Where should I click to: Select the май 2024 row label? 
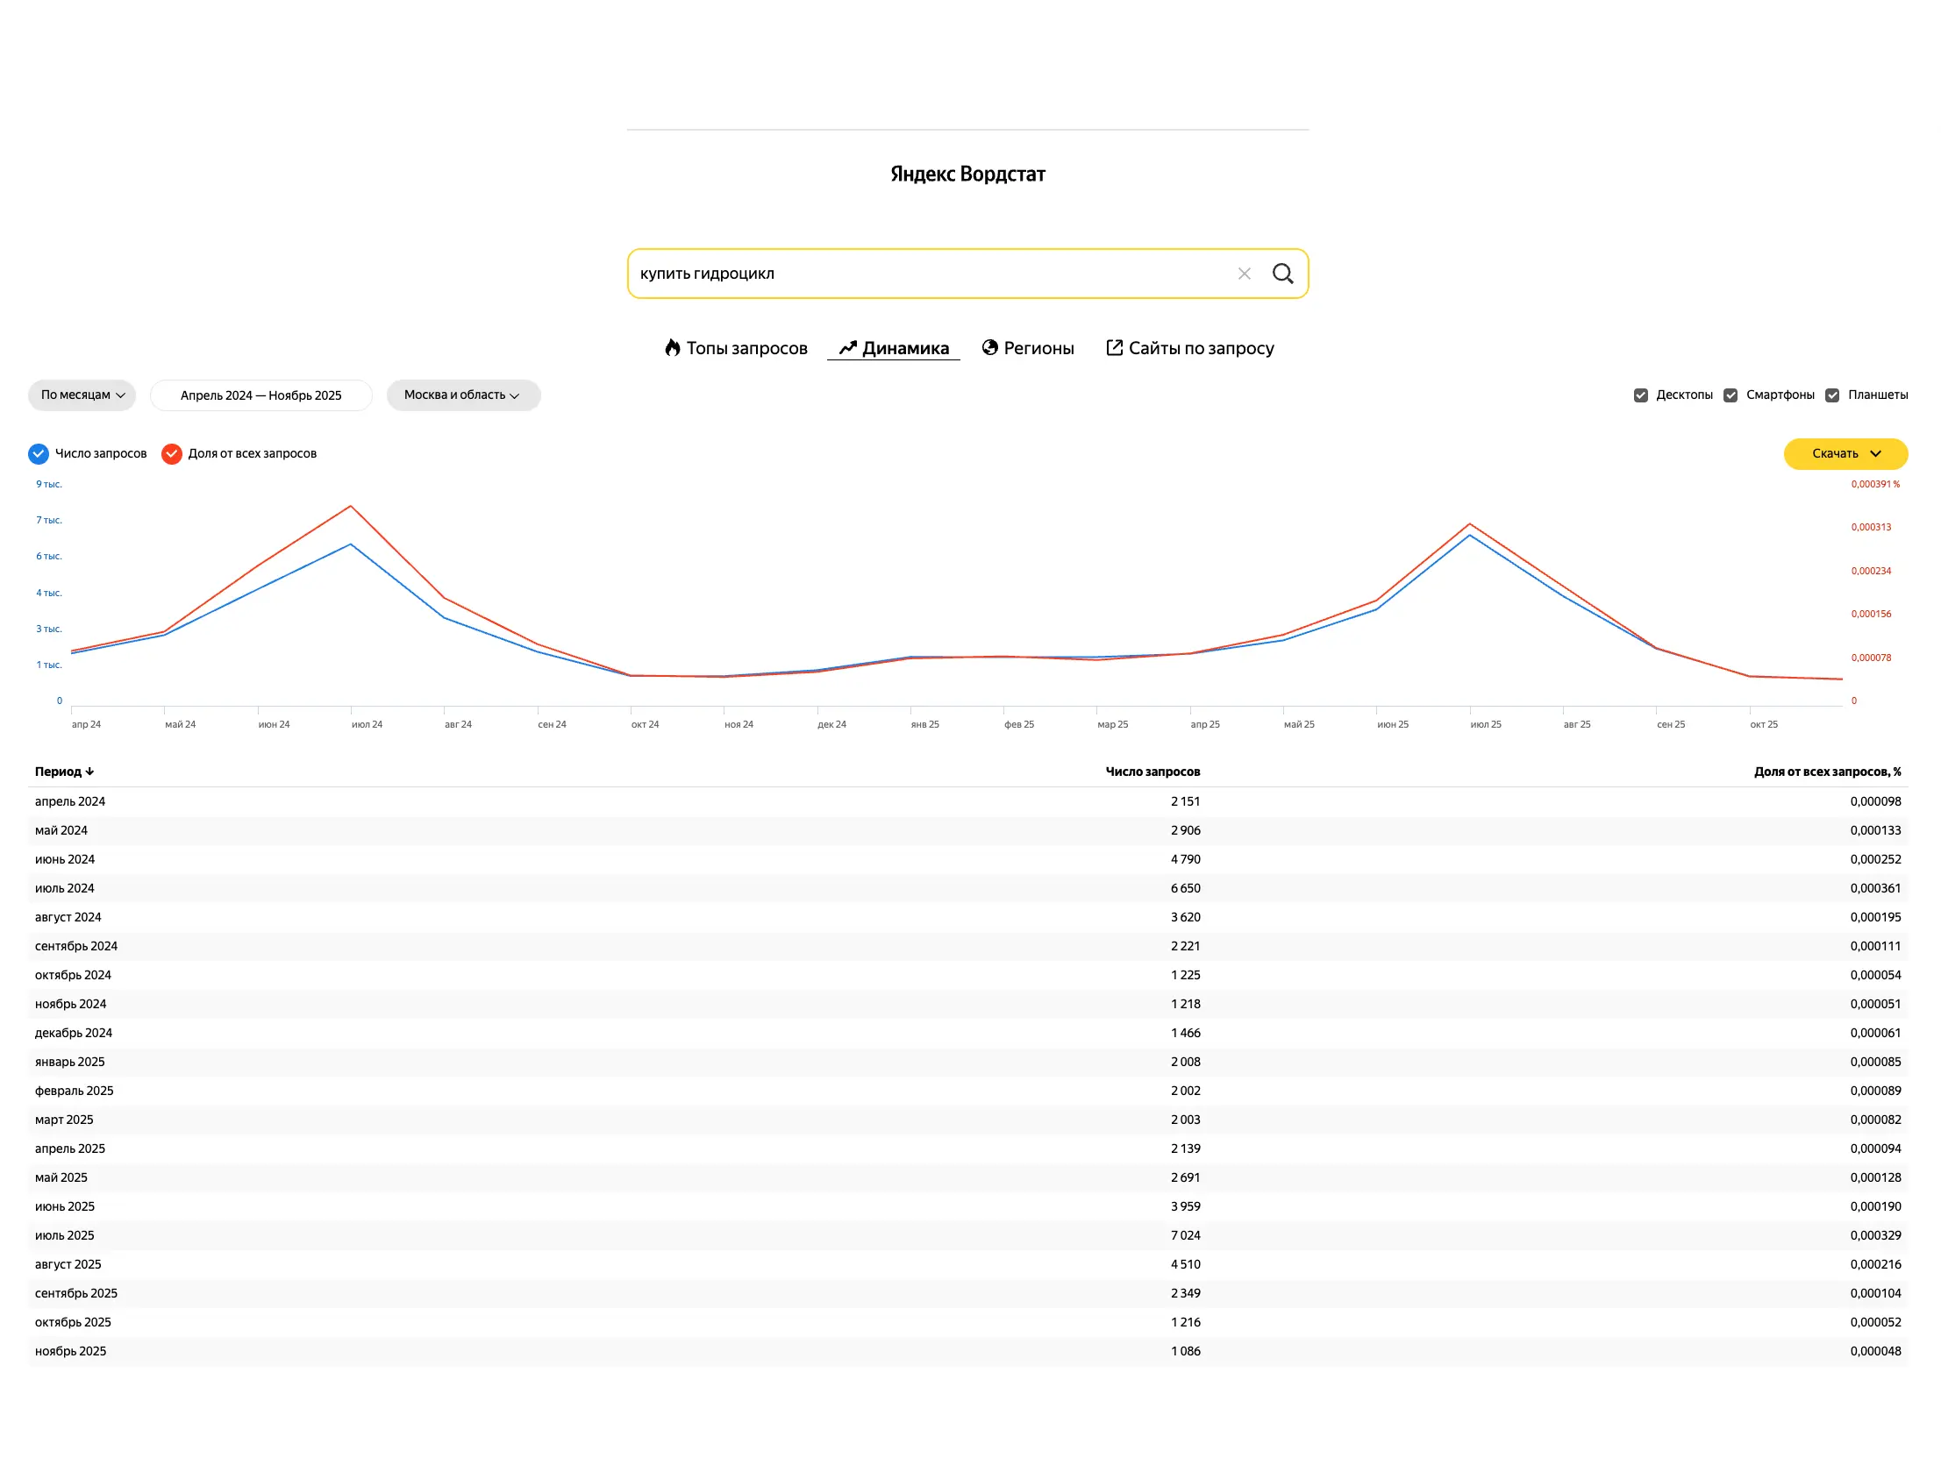tap(61, 831)
